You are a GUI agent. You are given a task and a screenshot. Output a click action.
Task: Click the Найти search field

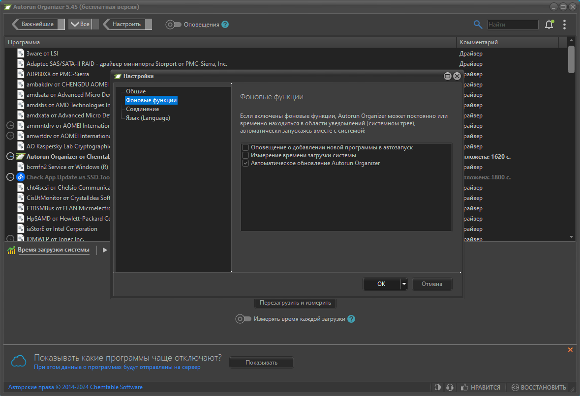(513, 25)
